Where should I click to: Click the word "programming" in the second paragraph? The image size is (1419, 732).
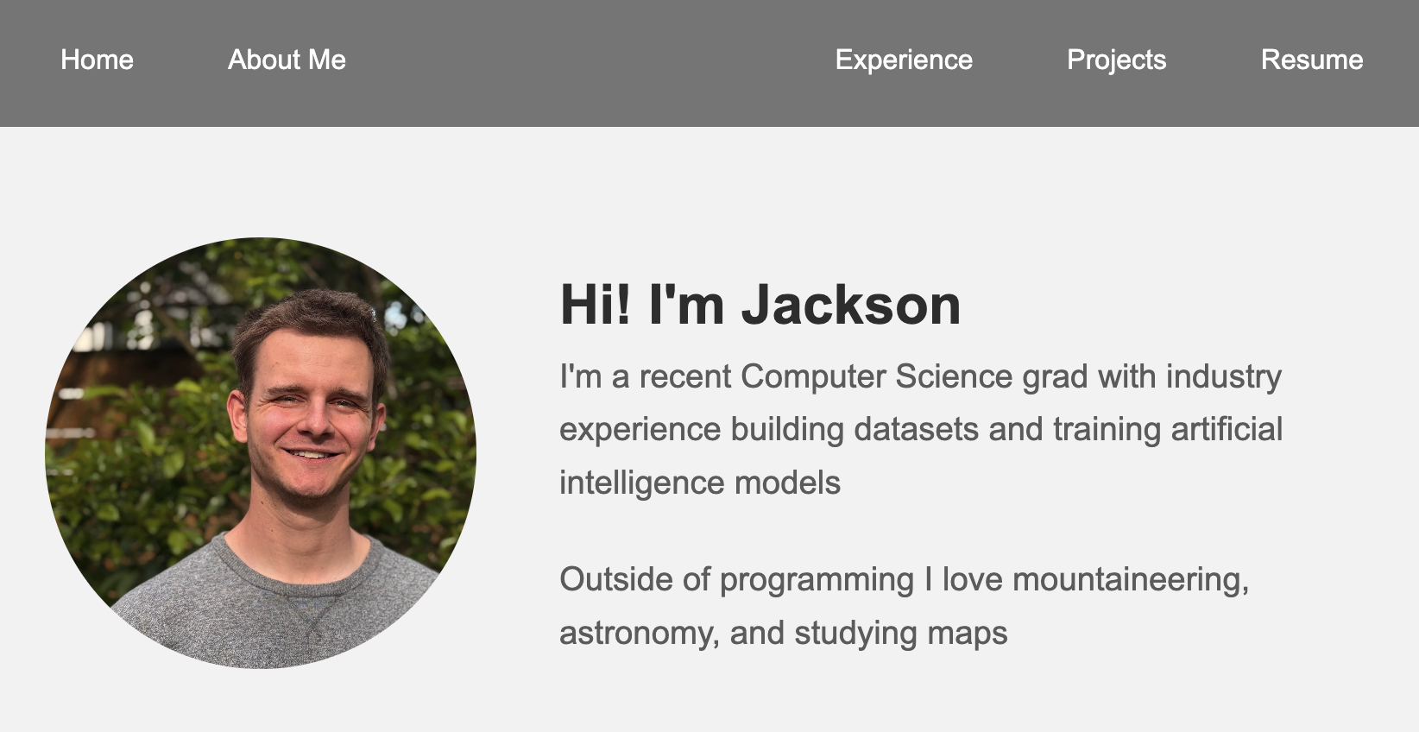tap(817, 579)
